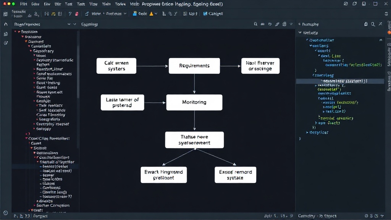Click the orange icon on the right edge strip
Screen dimensions: 391x220
(x=389, y=32)
